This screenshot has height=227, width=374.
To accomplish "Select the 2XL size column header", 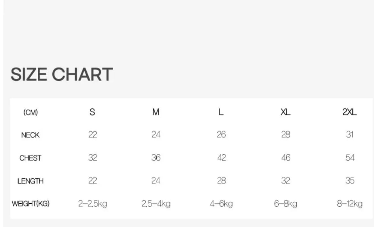I will point(349,112).
